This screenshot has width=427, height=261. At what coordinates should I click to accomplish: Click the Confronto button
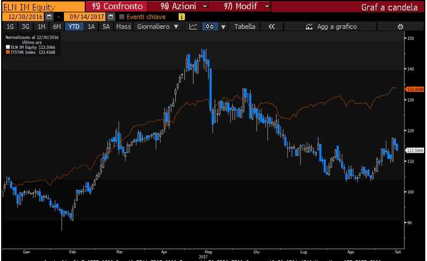(116, 6)
